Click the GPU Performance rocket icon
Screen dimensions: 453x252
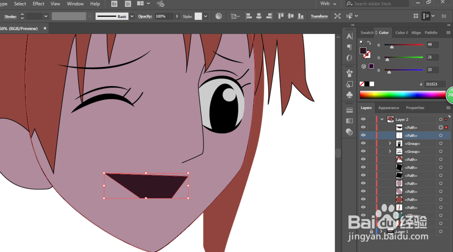160,4
